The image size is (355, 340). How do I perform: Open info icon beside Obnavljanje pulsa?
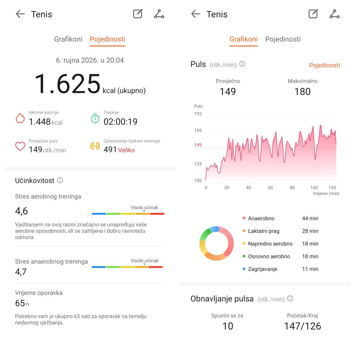tap(290, 298)
